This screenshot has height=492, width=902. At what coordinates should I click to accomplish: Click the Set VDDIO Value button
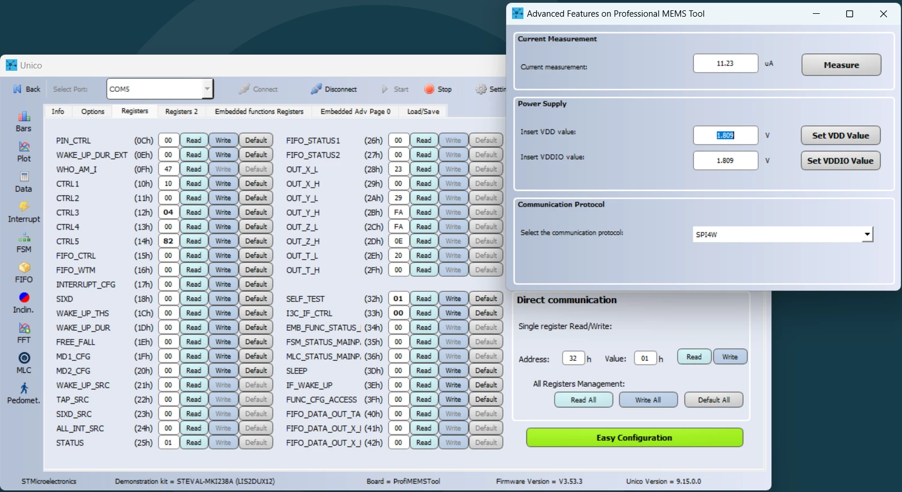(x=840, y=161)
